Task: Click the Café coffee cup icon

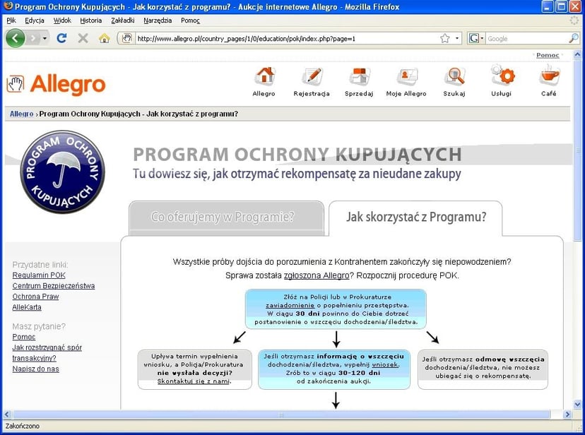Action: [549, 76]
